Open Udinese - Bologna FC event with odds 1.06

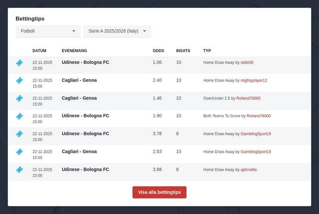pos(85,62)
